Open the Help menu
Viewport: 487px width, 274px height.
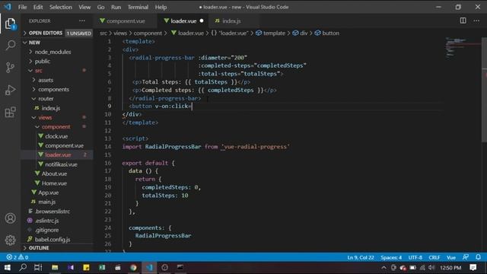coord(161,7)
